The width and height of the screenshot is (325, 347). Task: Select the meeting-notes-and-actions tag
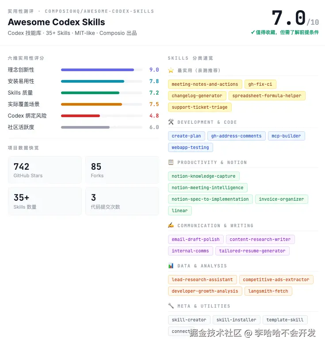pyautogui.click(x=205, y=84)
